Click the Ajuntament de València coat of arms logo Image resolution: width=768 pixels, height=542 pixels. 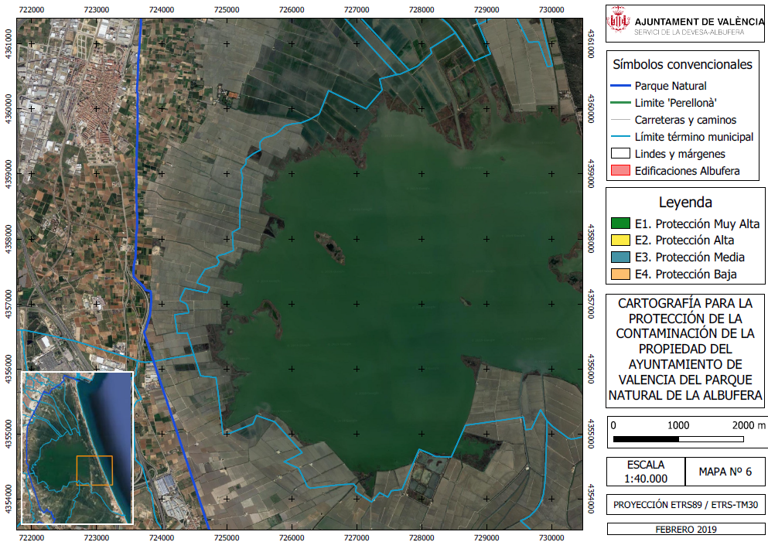[618, 21]
